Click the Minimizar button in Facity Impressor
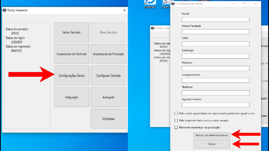269x151 pixels. pyautogui.click(x=108, y=119)
